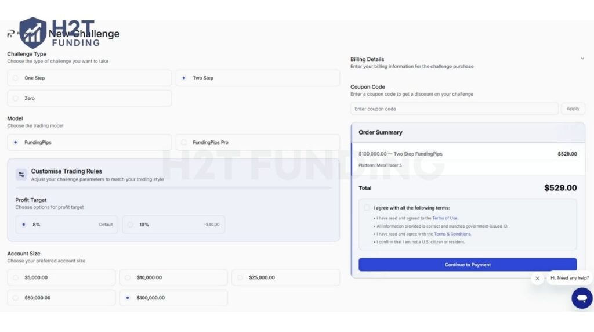The height and width of the screenshot is (332, 594).
Task: Click the 'Hi. Need any help?' message bubble
Action: [x=569, y=278]
